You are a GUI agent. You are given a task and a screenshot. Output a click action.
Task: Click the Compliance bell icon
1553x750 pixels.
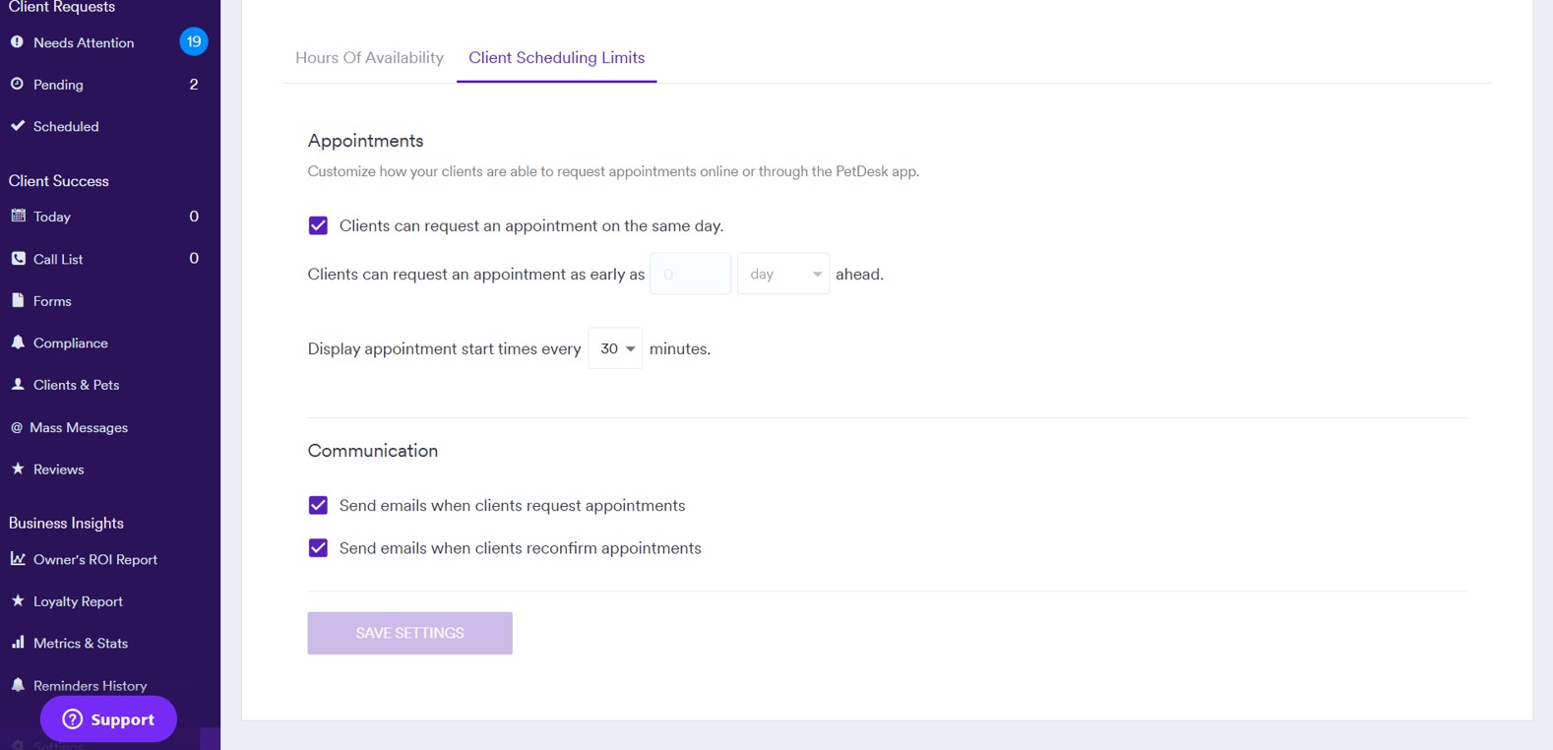18,342
